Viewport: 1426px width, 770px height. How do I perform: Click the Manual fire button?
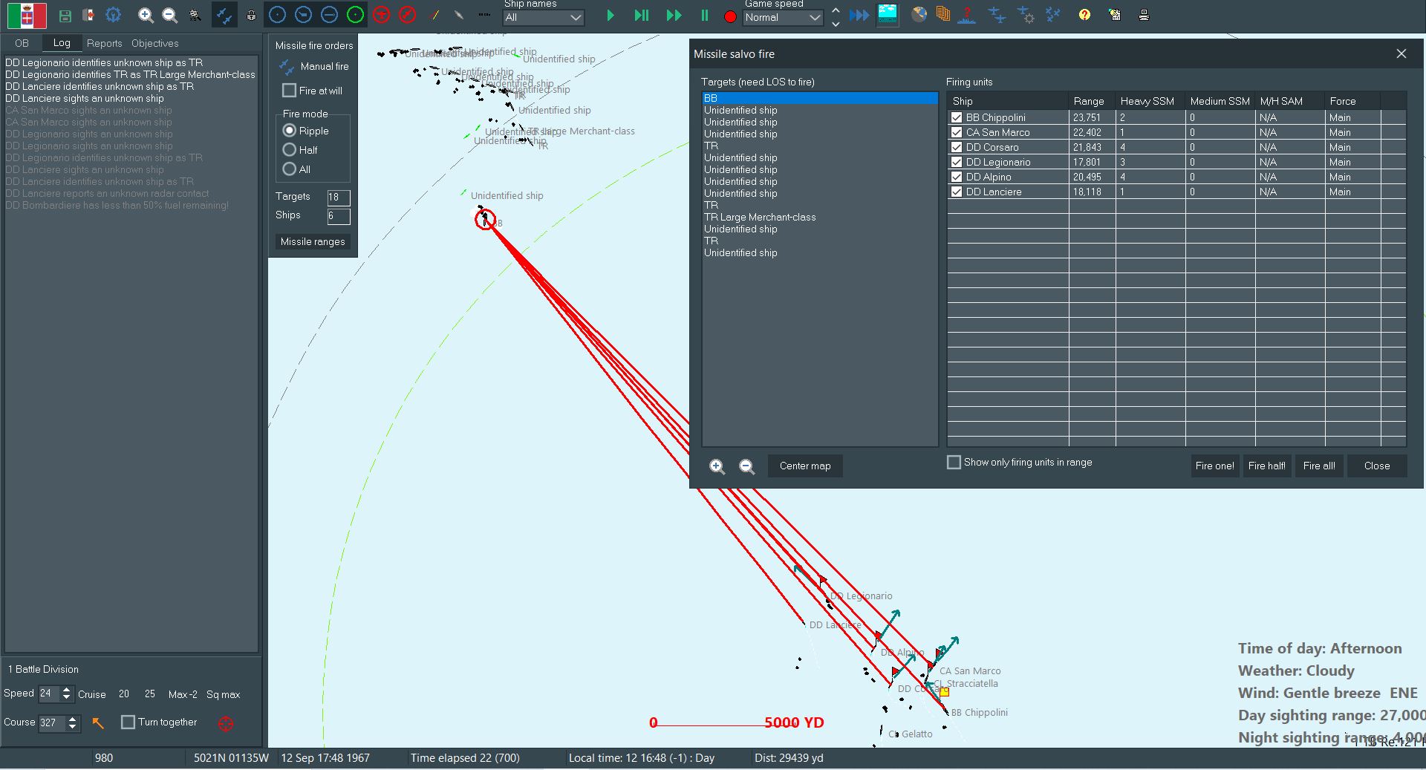click(313, 66)
